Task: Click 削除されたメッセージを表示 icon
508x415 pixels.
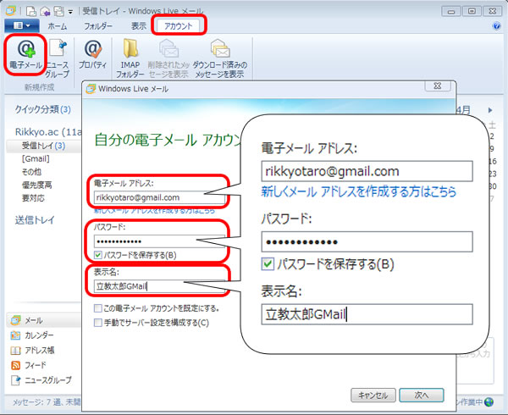Action: coord(168,58)
